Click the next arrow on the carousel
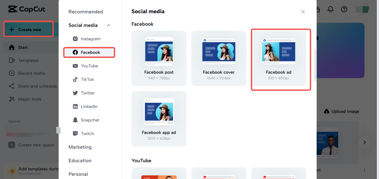 [x=364, y=142]
